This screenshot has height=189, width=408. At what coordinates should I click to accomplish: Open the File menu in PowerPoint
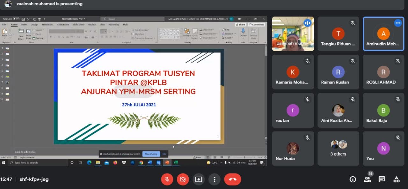click(4, 25)
